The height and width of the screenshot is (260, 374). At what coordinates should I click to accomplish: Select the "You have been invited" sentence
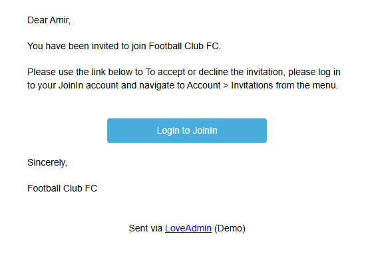pyautogui.click(x=124, y=46)
